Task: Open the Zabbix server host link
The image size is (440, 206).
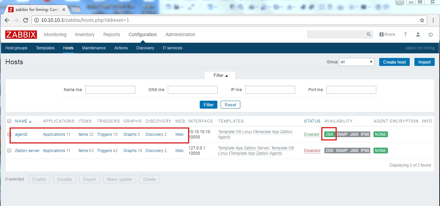Action: 27,151
